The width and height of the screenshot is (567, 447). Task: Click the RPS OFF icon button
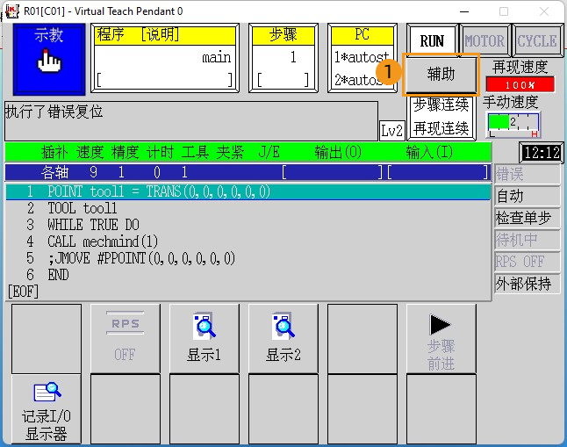(x=126, y=338)
